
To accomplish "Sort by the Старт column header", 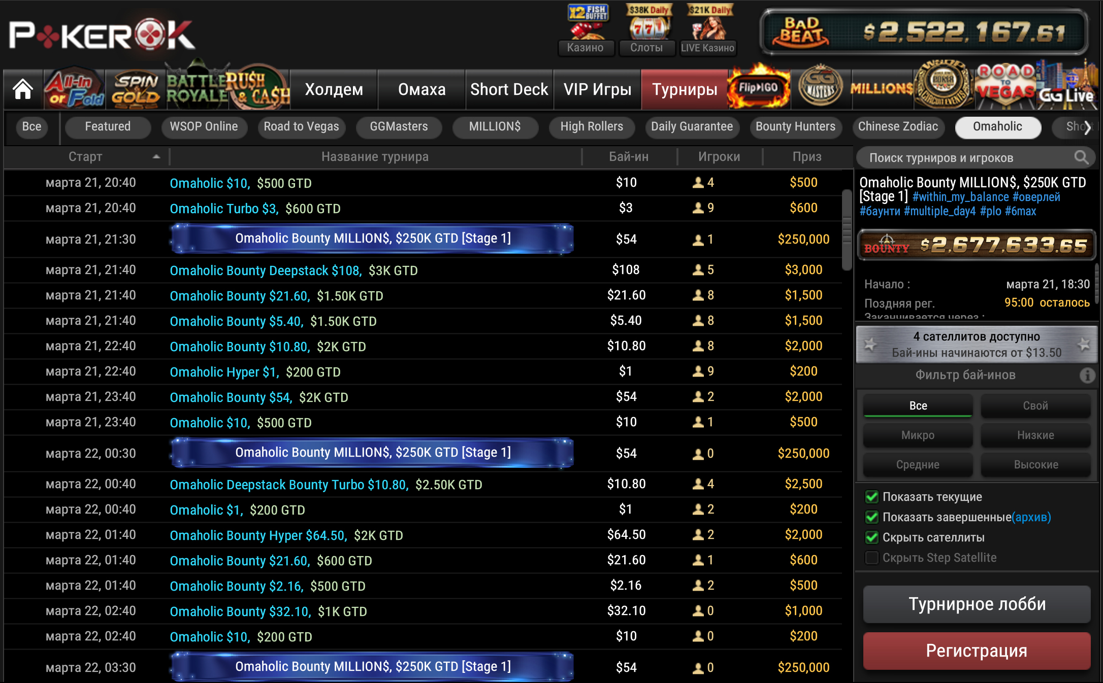I will tap(85, 157).
